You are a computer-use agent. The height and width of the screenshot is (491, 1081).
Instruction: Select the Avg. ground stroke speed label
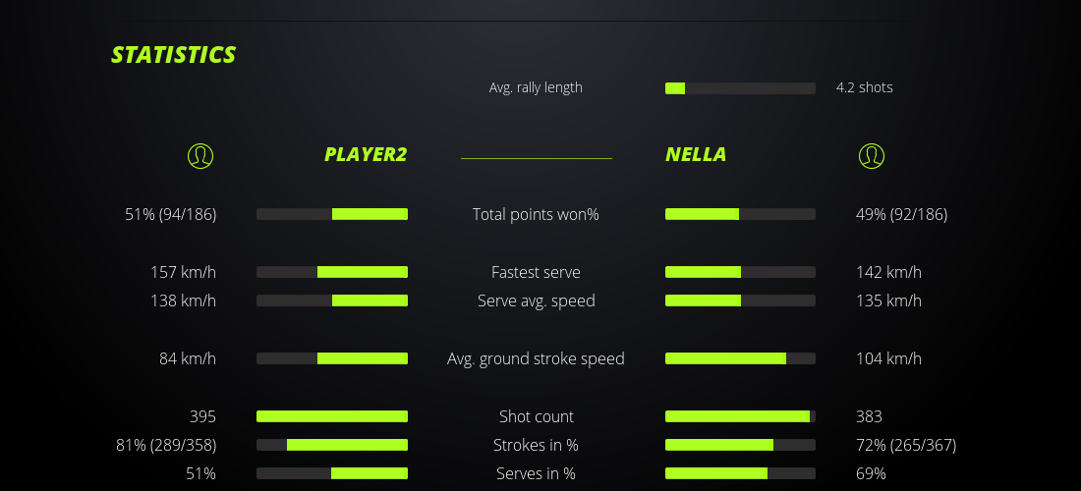(x=536, y=358)
